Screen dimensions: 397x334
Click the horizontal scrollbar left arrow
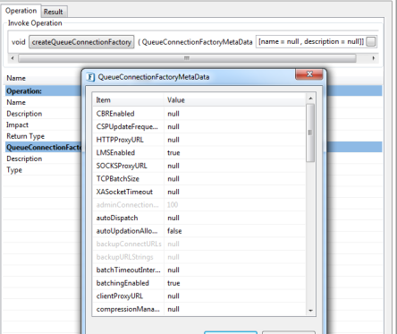coord(13,58)
